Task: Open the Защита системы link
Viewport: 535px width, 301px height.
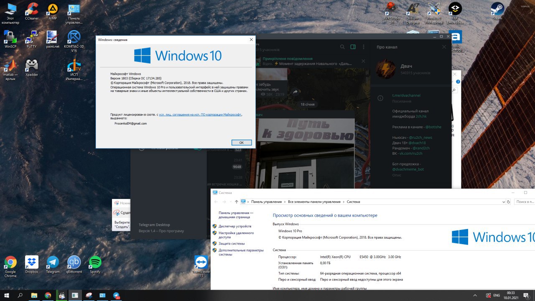Action: coord(232,243)
